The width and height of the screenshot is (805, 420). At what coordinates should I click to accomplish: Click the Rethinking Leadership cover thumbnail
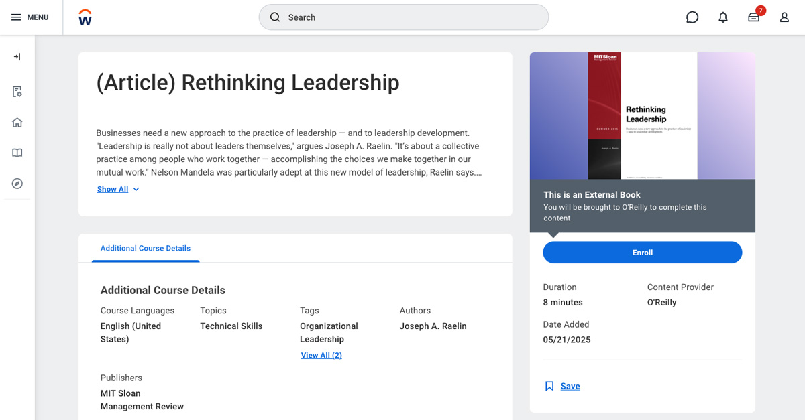(x=643, y=116)
